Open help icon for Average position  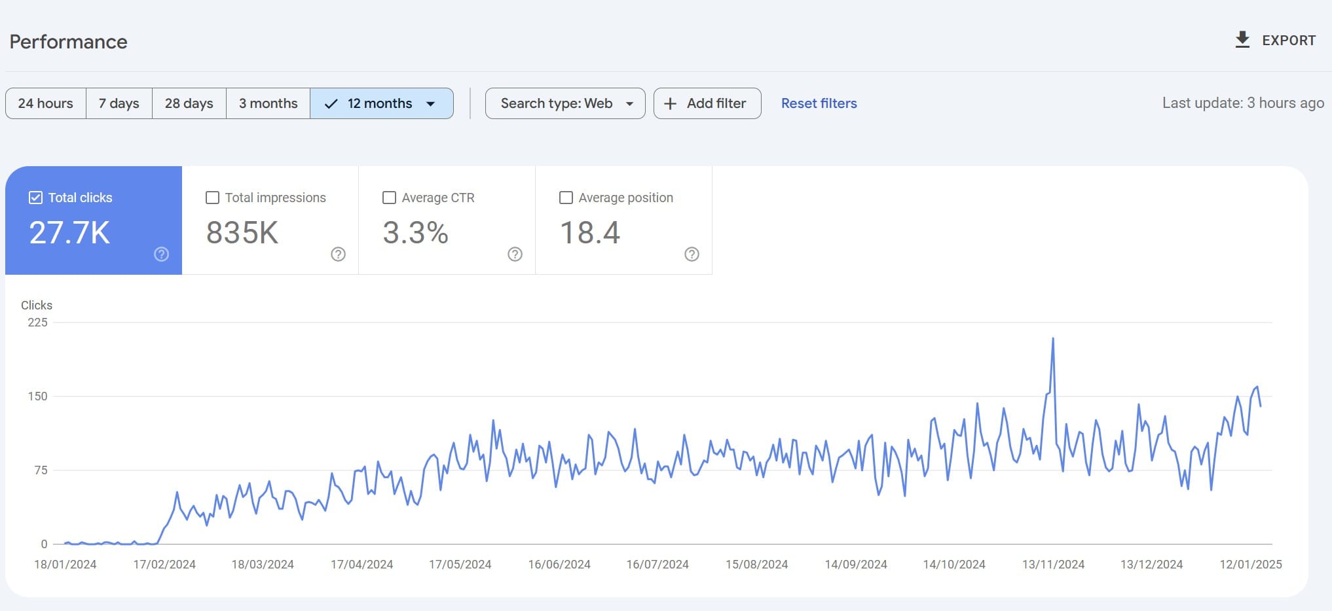[692, 254]
